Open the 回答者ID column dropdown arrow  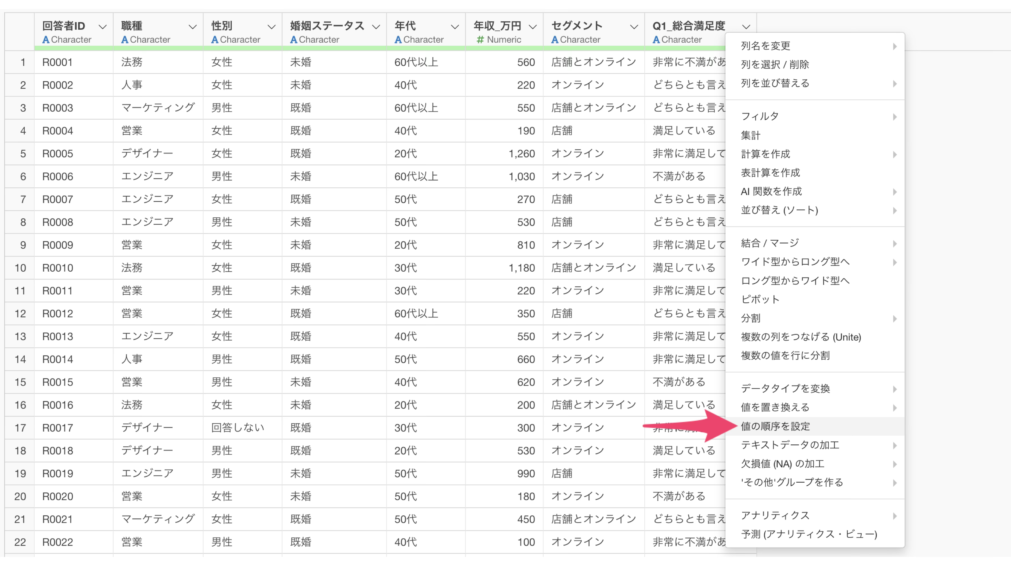(103, 27)
